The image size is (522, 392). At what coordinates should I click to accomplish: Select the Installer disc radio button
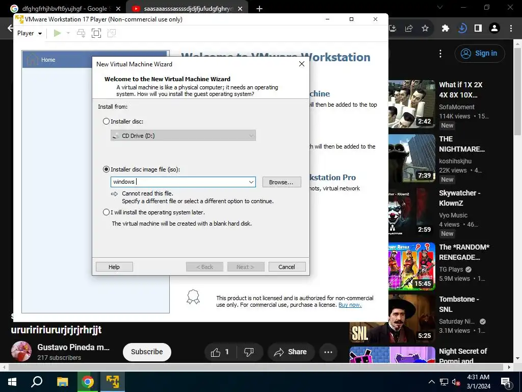106,121
